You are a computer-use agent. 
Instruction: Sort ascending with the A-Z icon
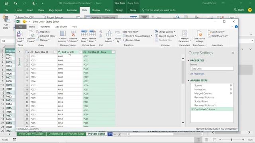pyautogui.click(x=101, y=32)
